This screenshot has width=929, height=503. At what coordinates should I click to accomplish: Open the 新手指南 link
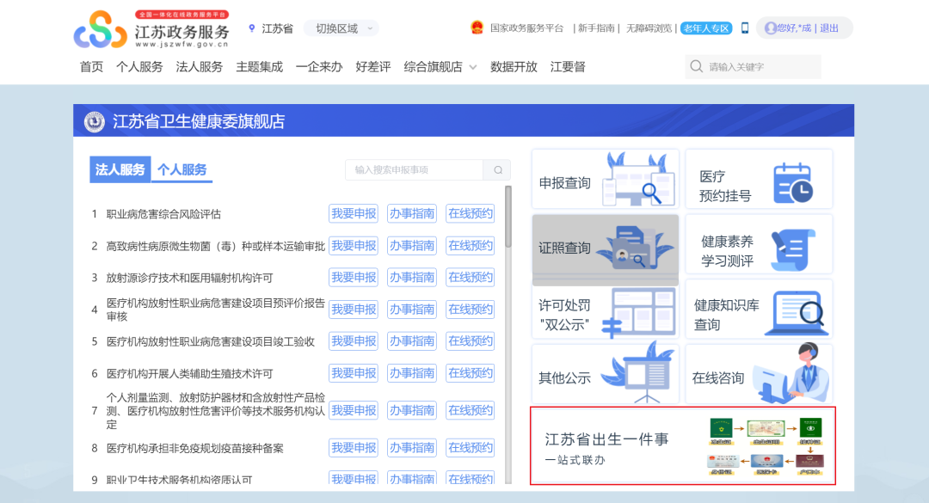596,28
